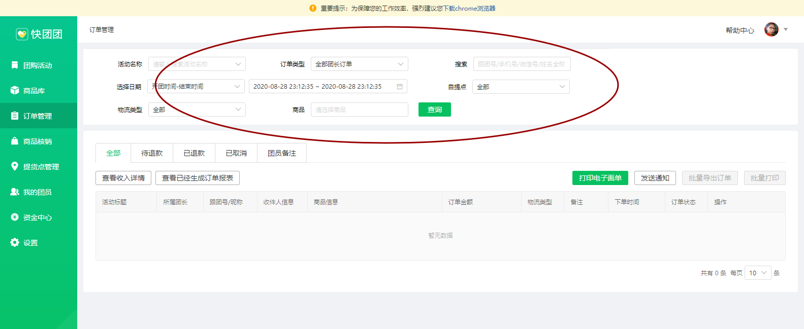This screenshot has width=804, height=329.
Task: Click the 搜索 input field
Action: (522, 64)
